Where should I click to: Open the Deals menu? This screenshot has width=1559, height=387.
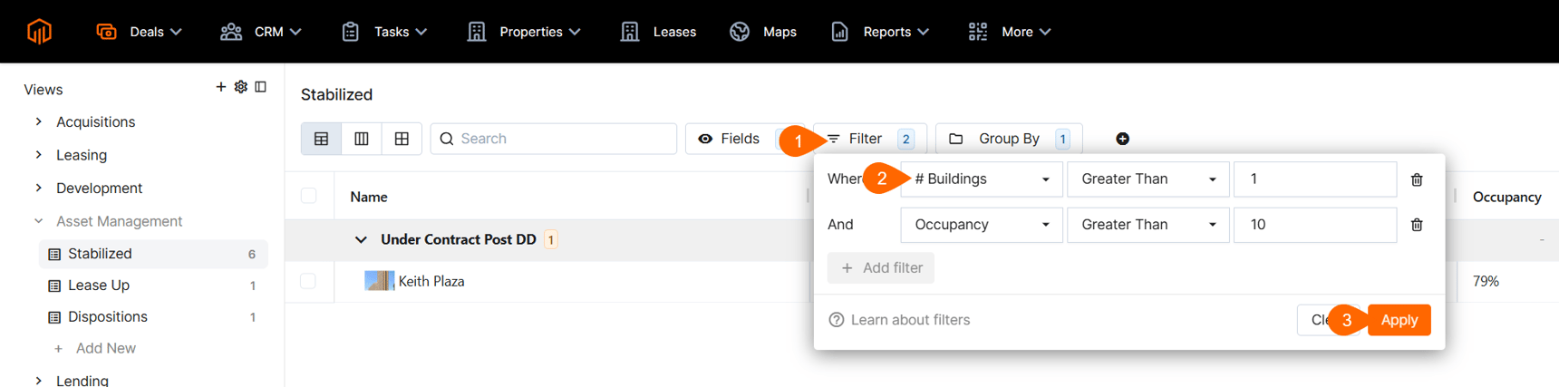click(x=139, y=32)
